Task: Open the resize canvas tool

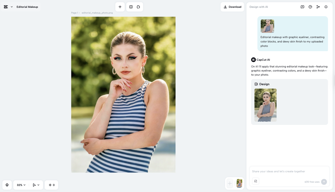Action: [139, 7]
